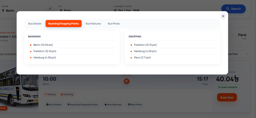Click the Berlin location pin icon

click(x=3, y=10)
